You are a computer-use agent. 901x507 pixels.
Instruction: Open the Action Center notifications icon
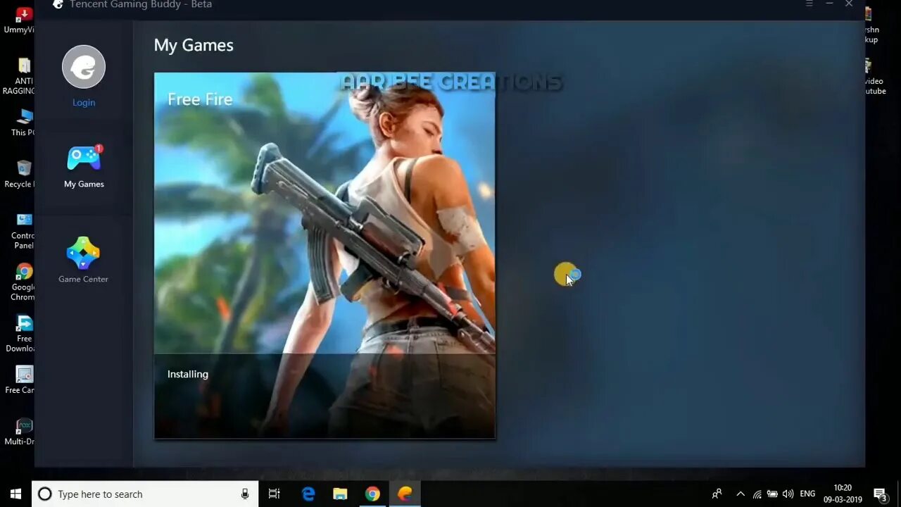(x=880, y=494)
